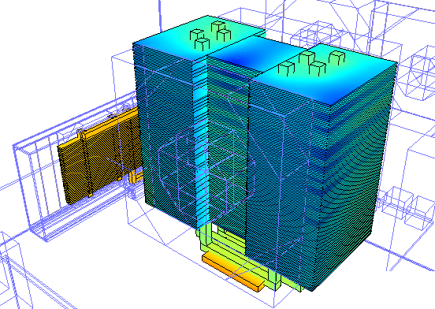Screen dimensions: 435x309
Task: Pick the rearmost small cube on left tower
Action: [217, 26]
